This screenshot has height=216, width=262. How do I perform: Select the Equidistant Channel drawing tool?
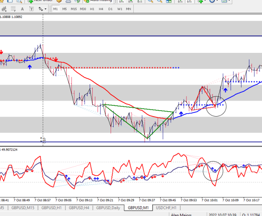pos(4,9)
